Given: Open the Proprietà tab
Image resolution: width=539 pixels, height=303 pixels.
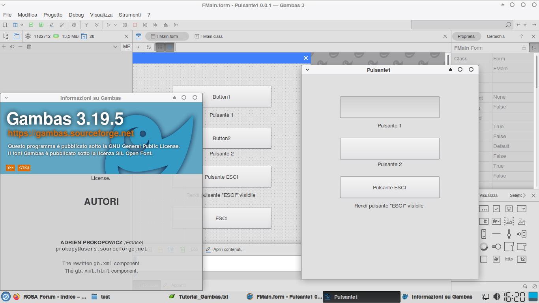Looking at the screenshot, I should 466,36.
